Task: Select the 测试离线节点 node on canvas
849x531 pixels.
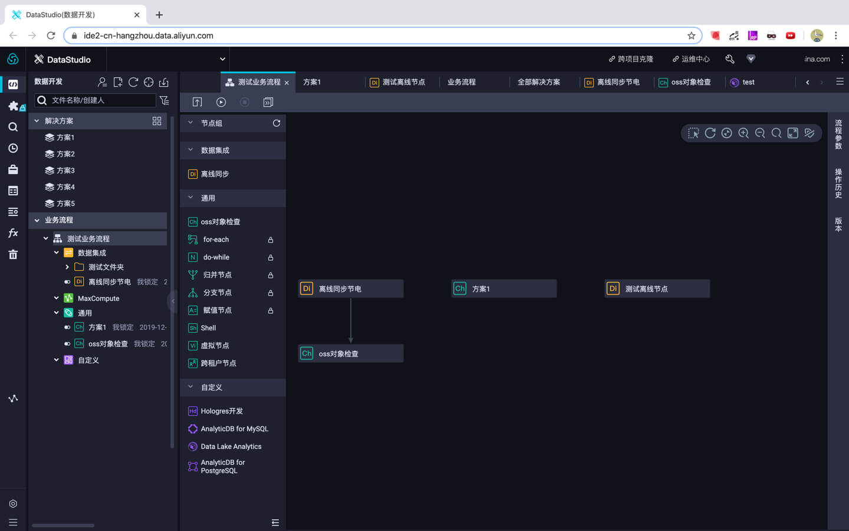Action: tap(657, 289)
